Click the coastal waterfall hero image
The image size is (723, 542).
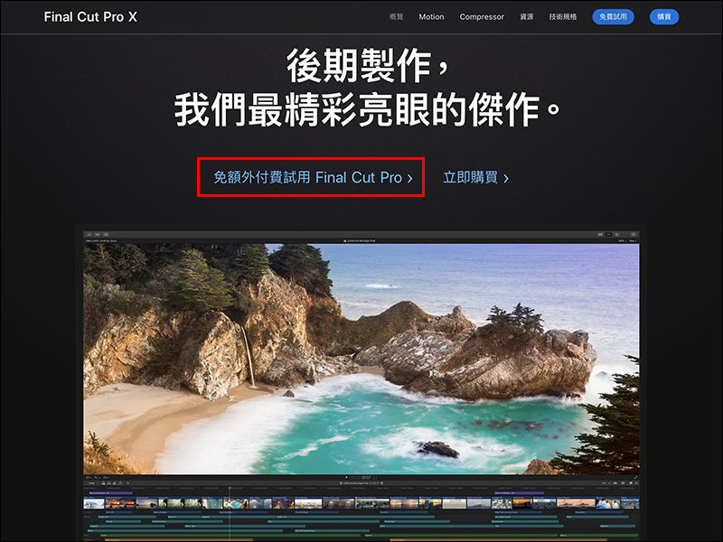click(361, 359)
